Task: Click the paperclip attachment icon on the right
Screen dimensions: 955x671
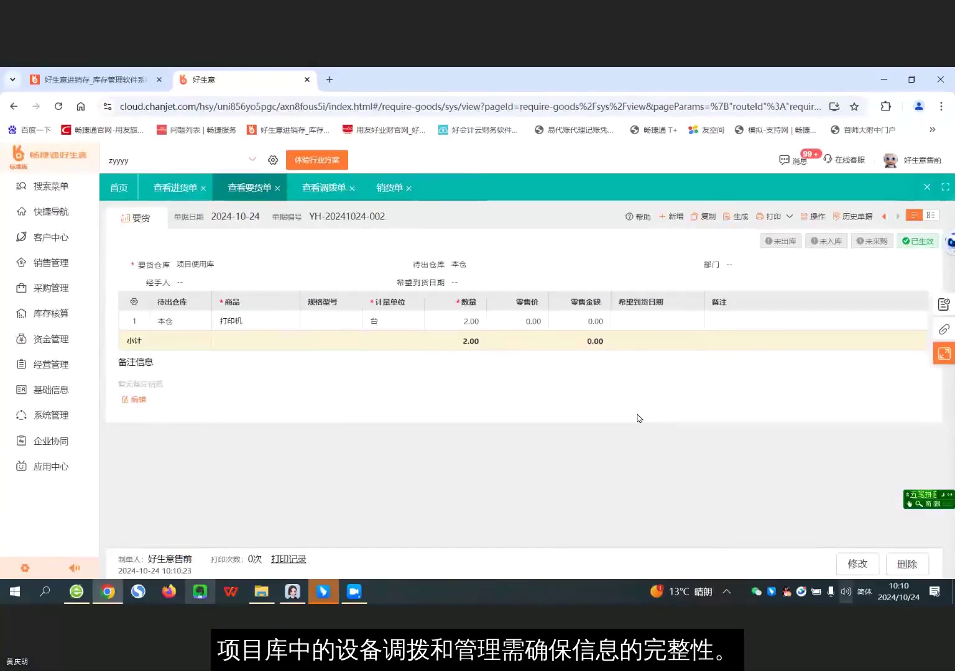Action: [x=944, y=329]
